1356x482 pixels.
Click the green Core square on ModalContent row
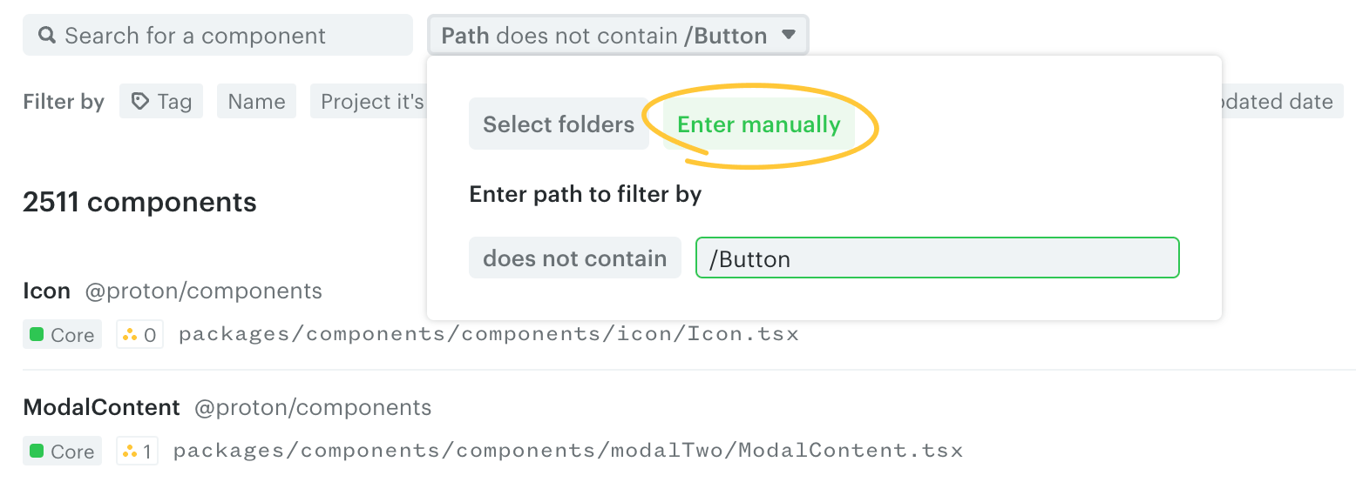pyautogui.click(x=37, y=452)
